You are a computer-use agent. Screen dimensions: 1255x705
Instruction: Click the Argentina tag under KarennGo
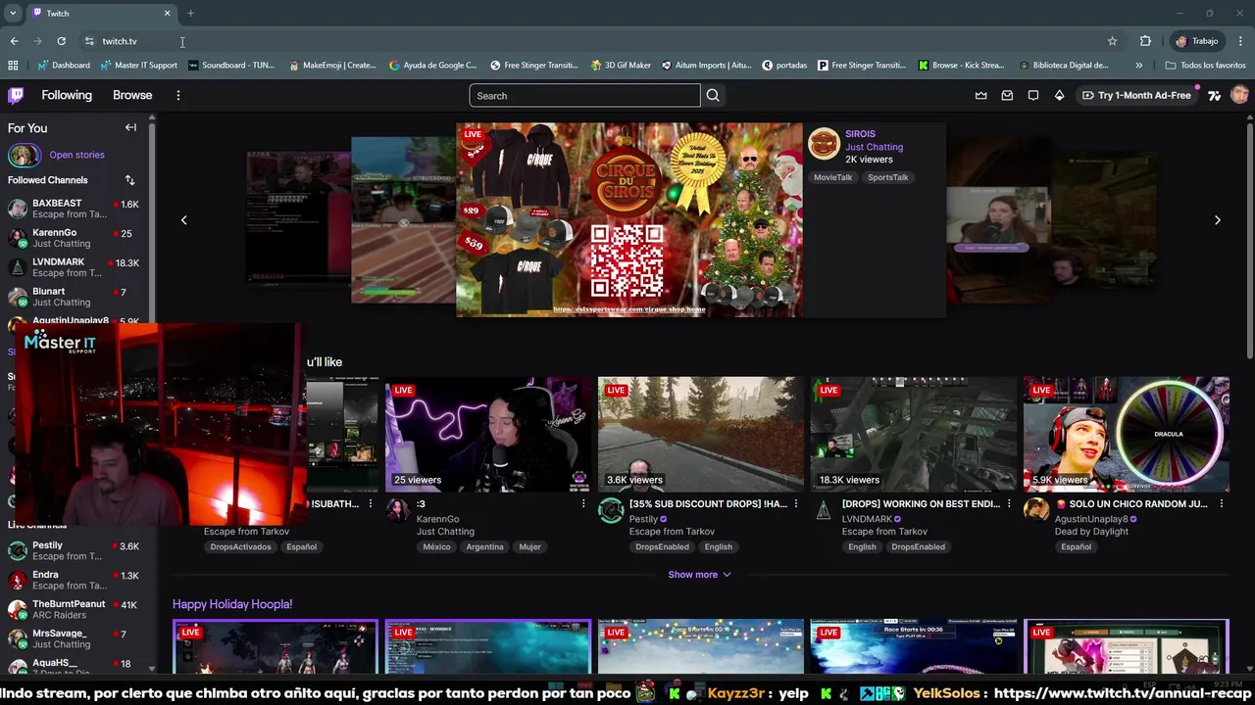tap(484, 547)
